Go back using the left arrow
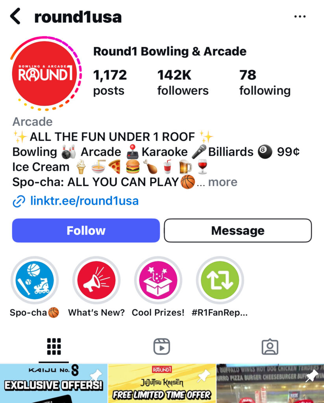 pyautogui.click(x=15, y=16)
